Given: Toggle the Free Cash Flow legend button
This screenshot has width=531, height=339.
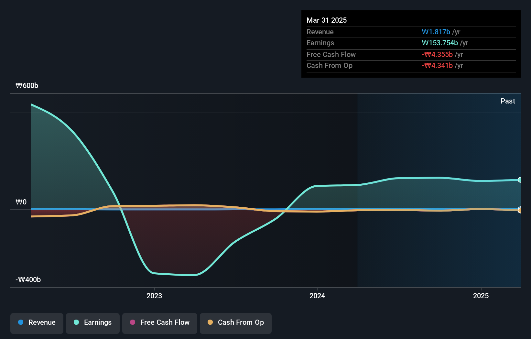Looking at the screenshot, I should (160, 323).
